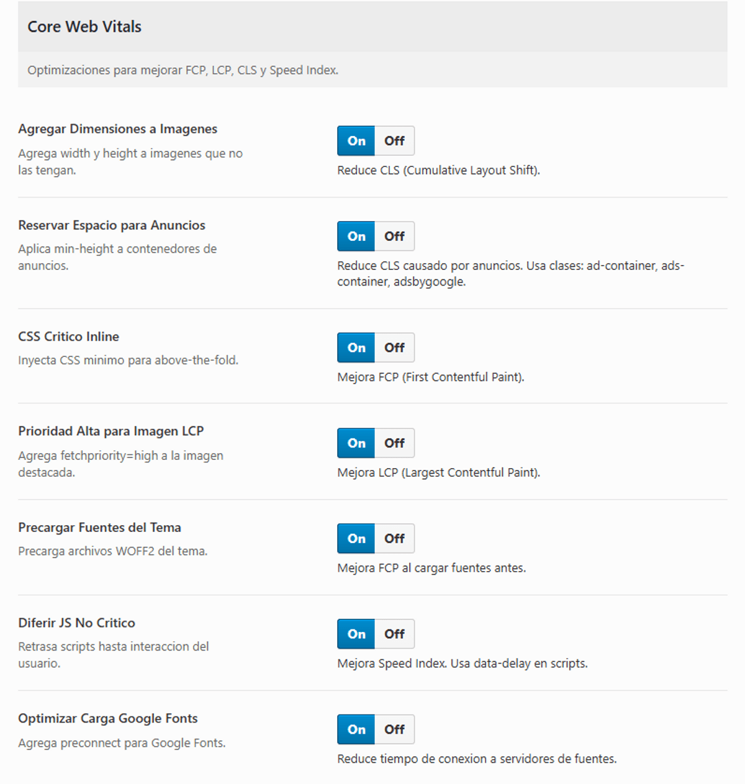The width and height of the screenshot is (745, 784).
Task: Choose On for Prioridad Alta para Imagen LCP
Action: click(356, 443)
